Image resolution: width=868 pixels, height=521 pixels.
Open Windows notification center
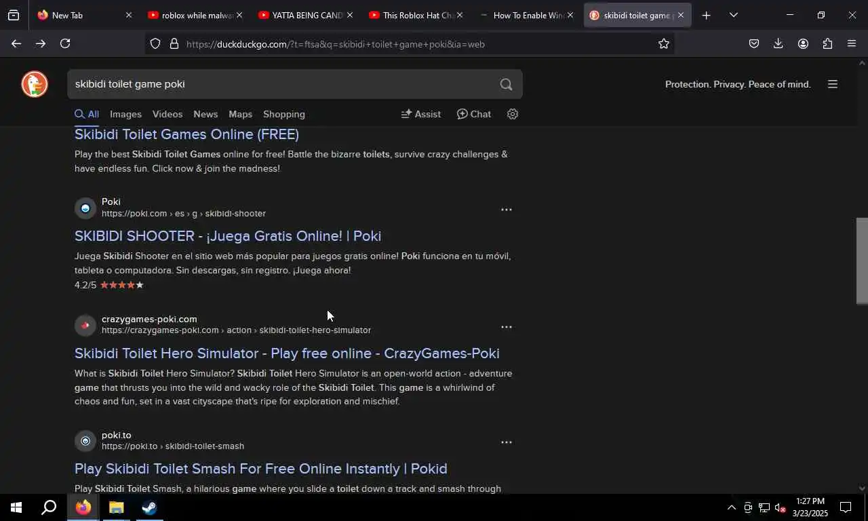coord(846,507)
